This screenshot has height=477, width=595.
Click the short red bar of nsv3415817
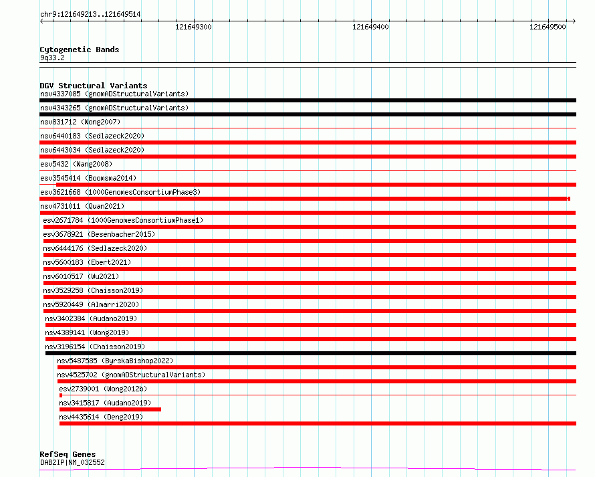coord(110,409)
